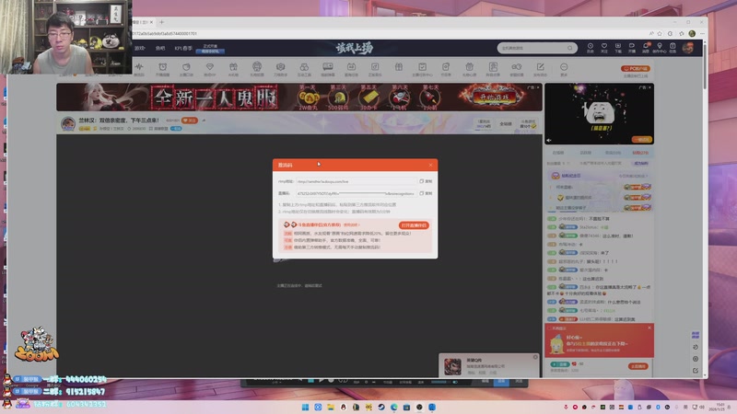Click the stream code field in the dialog

pos(356,193)
